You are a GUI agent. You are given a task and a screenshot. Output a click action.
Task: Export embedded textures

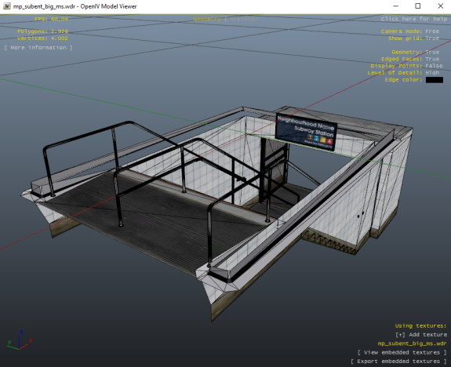(x=398, y=362)
